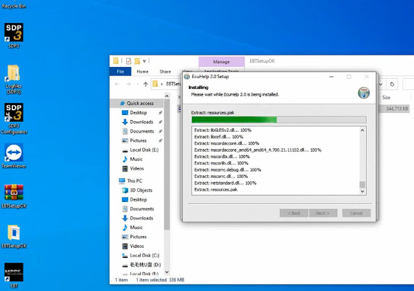
Task: Launch SDP3 Configurator desktop icon
Action: pyautogui.click(x=14, y=119)
